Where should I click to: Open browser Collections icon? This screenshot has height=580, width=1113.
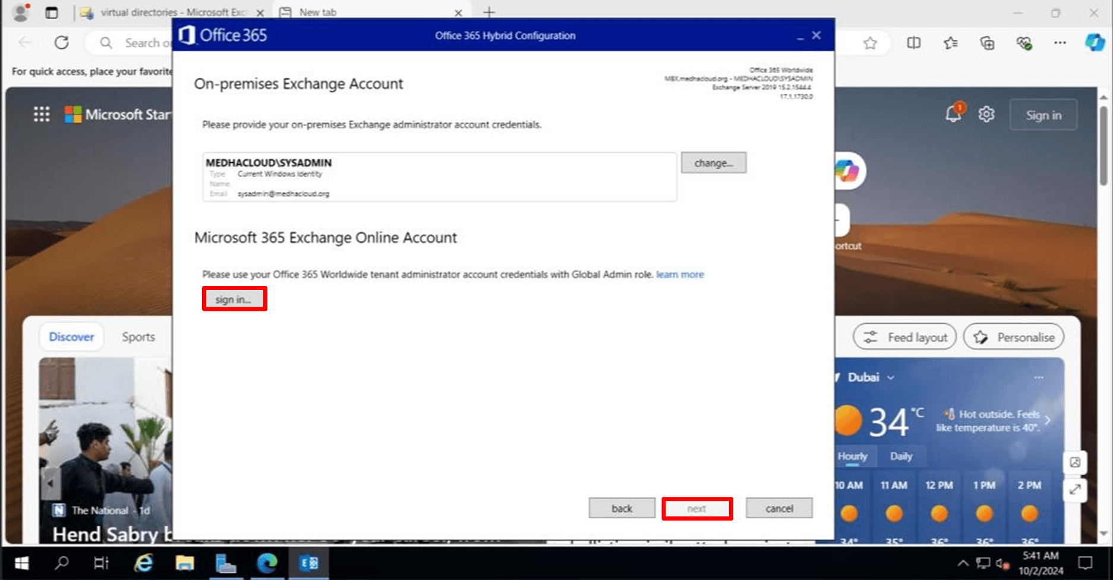(x=987, y=43)
